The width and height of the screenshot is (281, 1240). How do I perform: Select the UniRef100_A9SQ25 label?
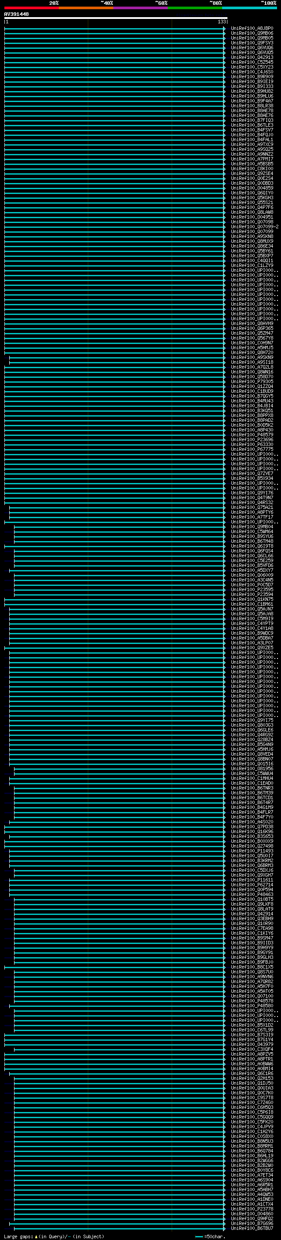pyautogui.click(x=252, y=149)
